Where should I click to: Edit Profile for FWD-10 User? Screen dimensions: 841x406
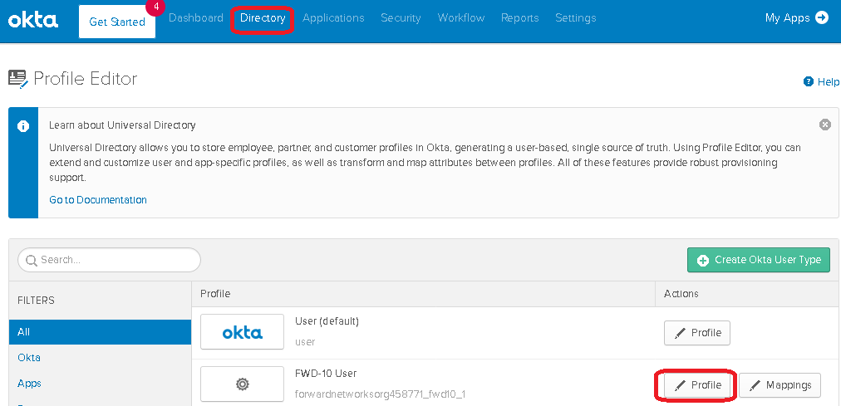697,385
